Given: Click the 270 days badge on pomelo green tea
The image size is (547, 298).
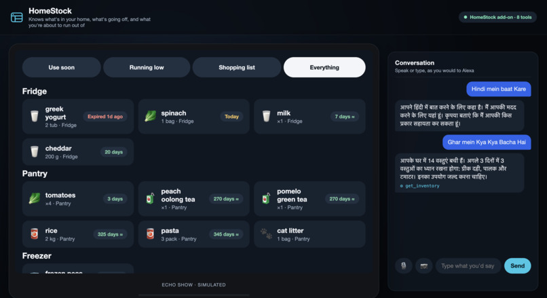Looking at the screenshot, I should tap(342, 199).
